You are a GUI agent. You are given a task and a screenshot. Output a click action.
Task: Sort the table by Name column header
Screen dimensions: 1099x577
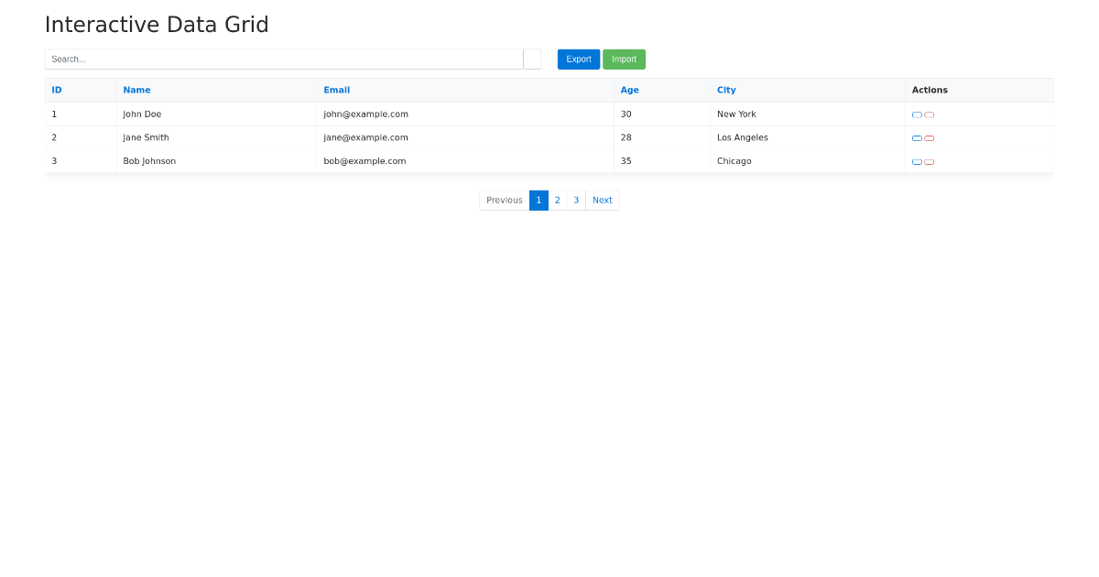[x=136, y=90]
